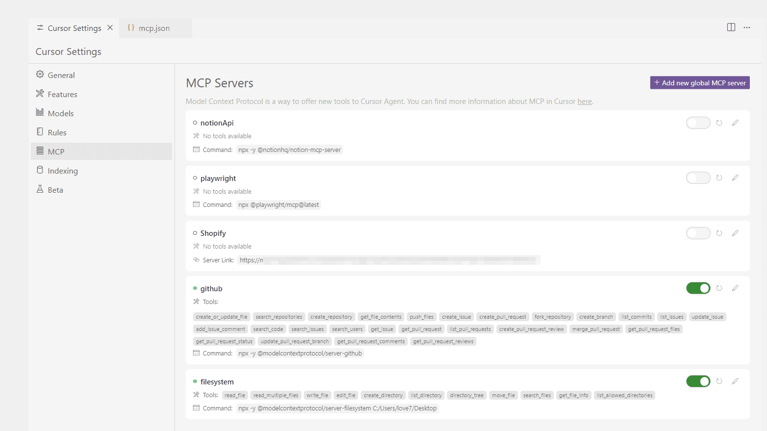
Task: Select the Cursor Settings tab
Action: (74, 28)
